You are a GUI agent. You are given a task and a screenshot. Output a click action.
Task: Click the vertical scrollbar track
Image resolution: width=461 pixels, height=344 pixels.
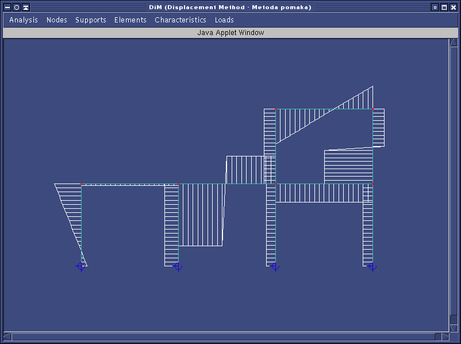pos(454,185)
